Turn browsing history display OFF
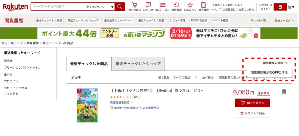Image resolution: width=299 pixels, height=136 pixels. tap(269, 72)
